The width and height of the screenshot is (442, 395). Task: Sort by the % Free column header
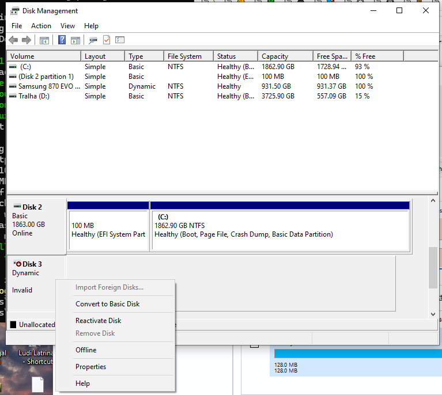pos(377,56)
